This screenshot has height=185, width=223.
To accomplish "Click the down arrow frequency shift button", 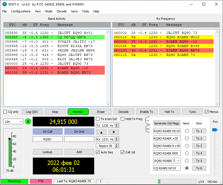I will pos(114,132).
